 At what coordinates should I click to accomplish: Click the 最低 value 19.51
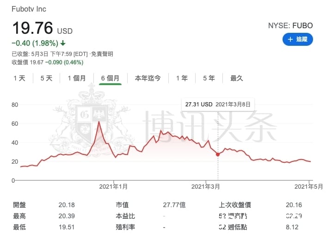tap(67, 227)
